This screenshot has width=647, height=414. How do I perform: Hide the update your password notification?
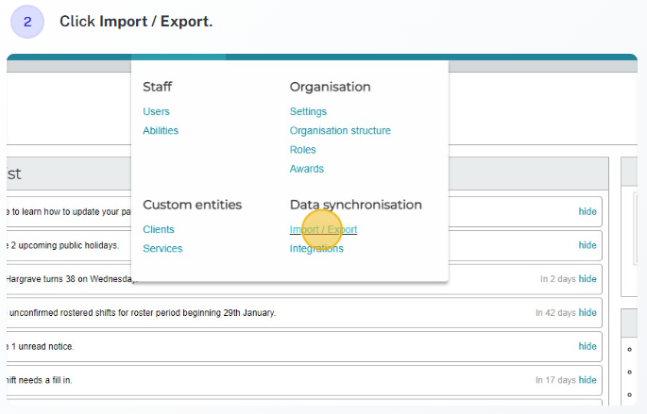click(x=587, y=211)
